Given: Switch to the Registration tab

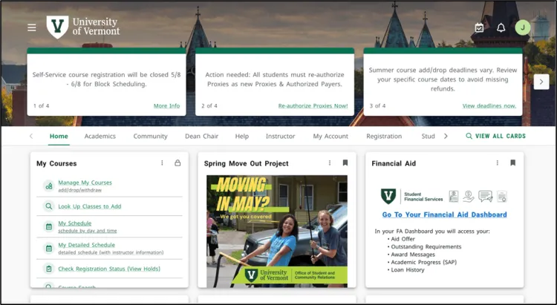Looking at the screenshot, I should click(x=384, y=136).
